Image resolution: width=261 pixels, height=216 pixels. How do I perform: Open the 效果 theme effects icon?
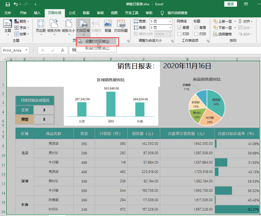(x=17, y=34)
